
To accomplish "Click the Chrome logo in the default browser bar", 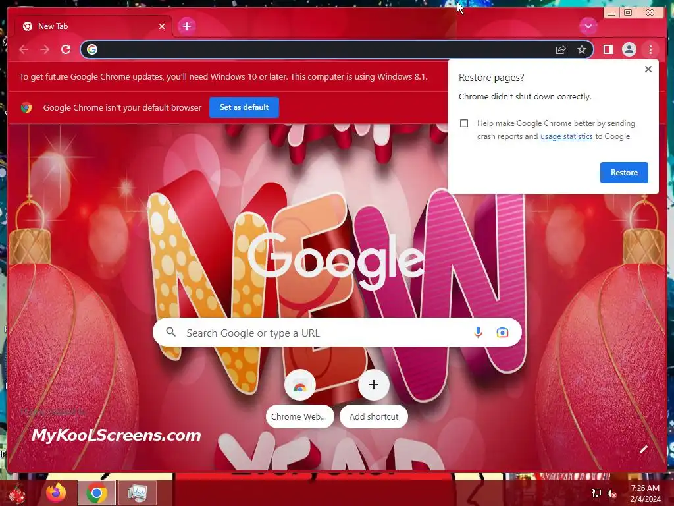I will (x=26, y=107).
